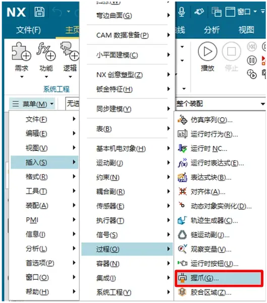Open 首选项(P) preferences menu item
267x303 pixels.
pyautogui.click(x=44, y=263)
